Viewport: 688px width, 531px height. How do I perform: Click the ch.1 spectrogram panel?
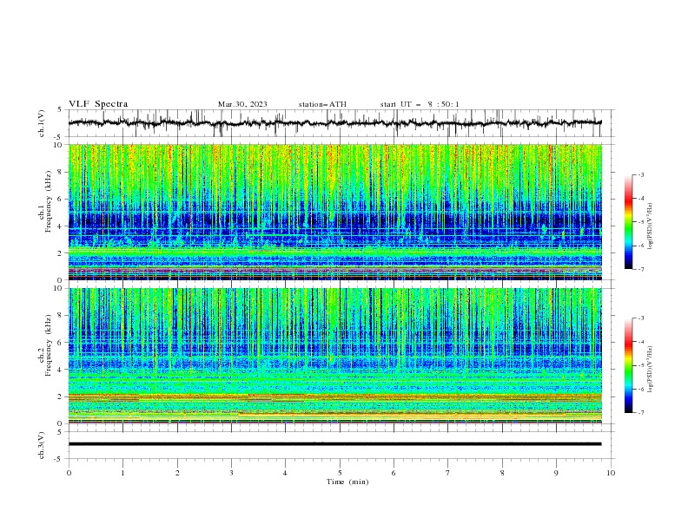(x=335, y=212)
